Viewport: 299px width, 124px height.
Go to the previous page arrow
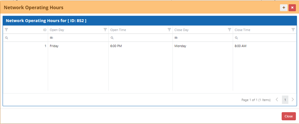point(277,100)
